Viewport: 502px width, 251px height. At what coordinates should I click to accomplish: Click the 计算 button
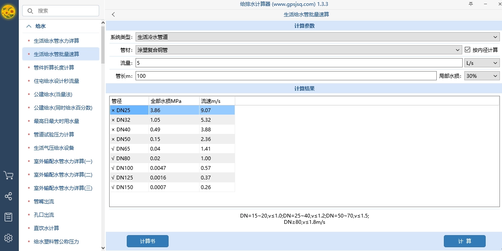point(465,241)
